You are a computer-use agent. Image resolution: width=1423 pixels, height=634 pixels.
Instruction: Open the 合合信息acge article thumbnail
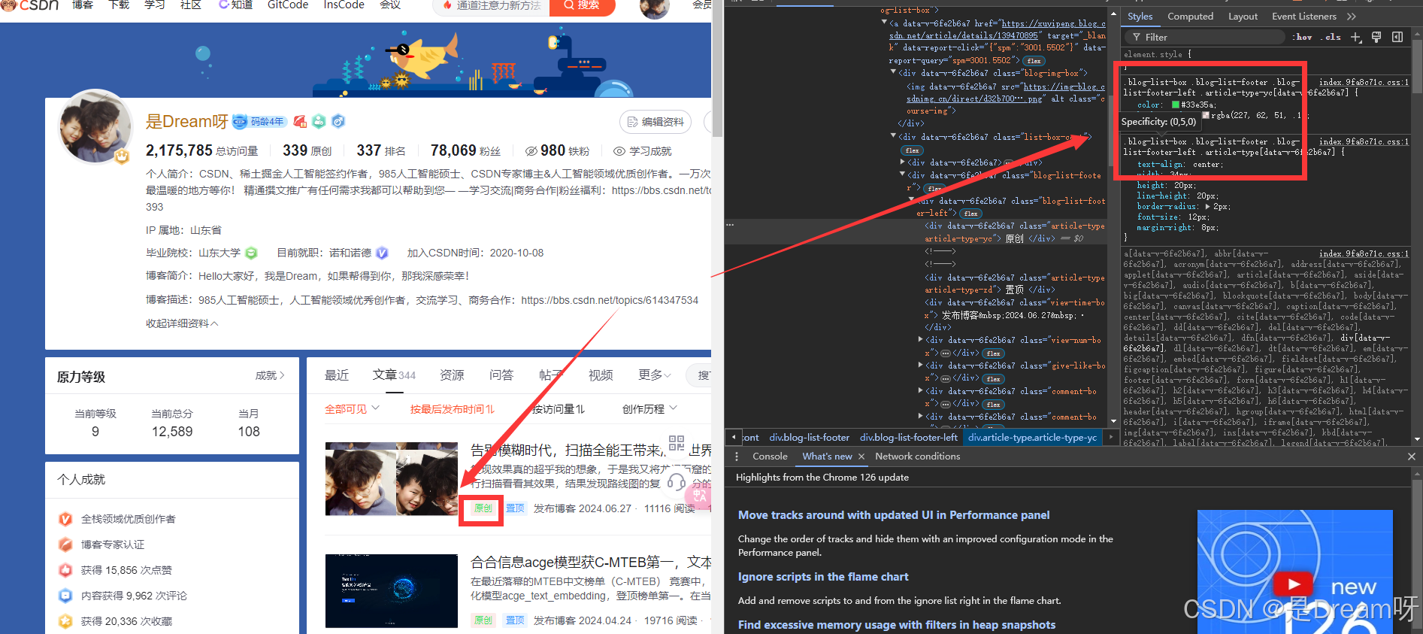(x=392, y=591)
